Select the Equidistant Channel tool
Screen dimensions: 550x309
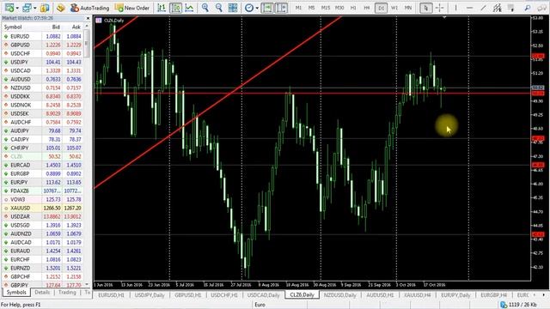click(497, 8)
